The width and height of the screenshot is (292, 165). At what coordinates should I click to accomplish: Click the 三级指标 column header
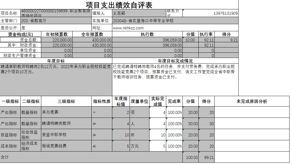tap(66, 101)
